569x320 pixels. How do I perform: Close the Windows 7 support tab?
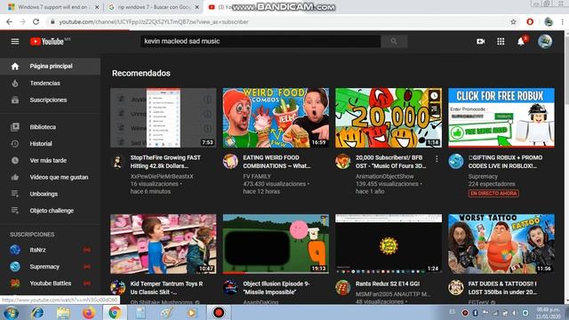click(x=97, y=7)
